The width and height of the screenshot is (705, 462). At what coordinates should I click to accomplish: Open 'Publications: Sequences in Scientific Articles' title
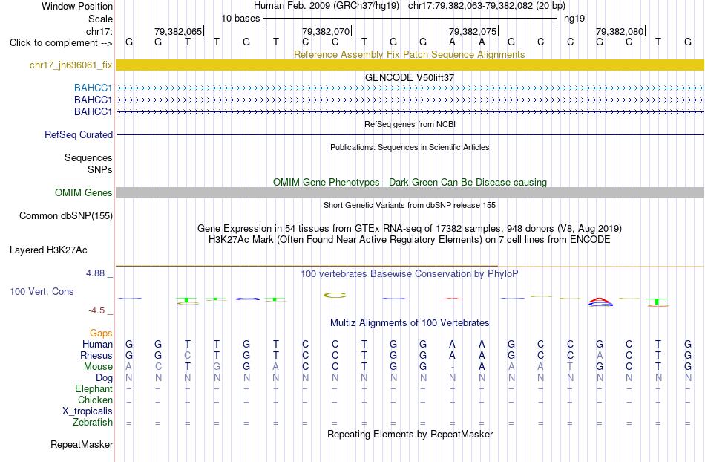(410, 147)
